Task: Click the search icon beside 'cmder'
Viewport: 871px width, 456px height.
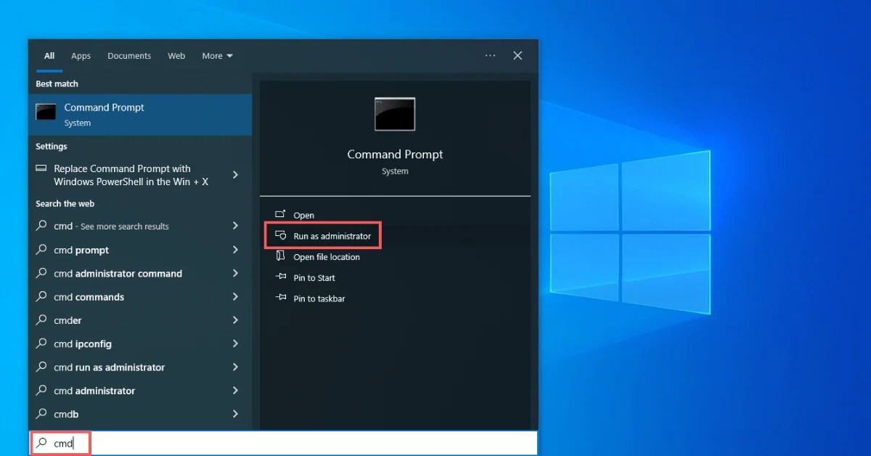Action: pyautogui.click(x=41, y=320)
